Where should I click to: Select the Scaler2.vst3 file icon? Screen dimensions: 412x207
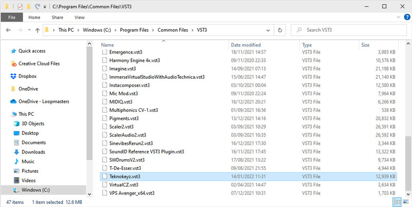pyautogui.click(x=105, y=127)
